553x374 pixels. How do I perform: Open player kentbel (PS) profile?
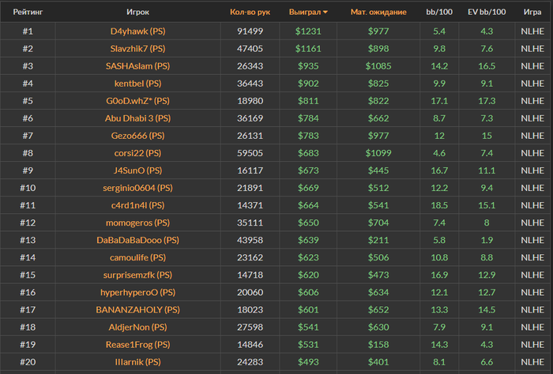[x=138, y=84]
